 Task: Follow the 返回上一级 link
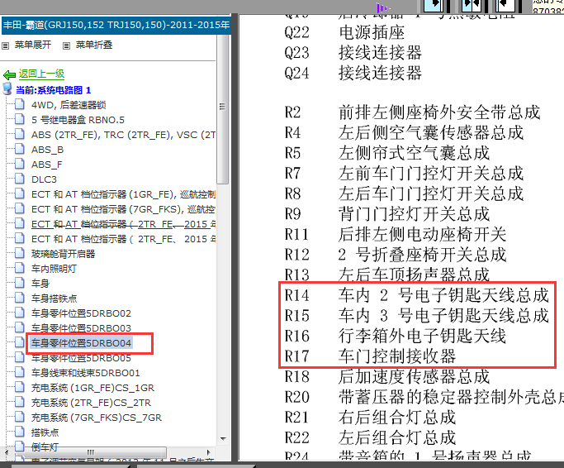point(42,74)
